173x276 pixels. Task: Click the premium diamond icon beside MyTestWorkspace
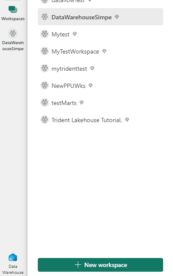pyautogui.click(x=104, y=51)
